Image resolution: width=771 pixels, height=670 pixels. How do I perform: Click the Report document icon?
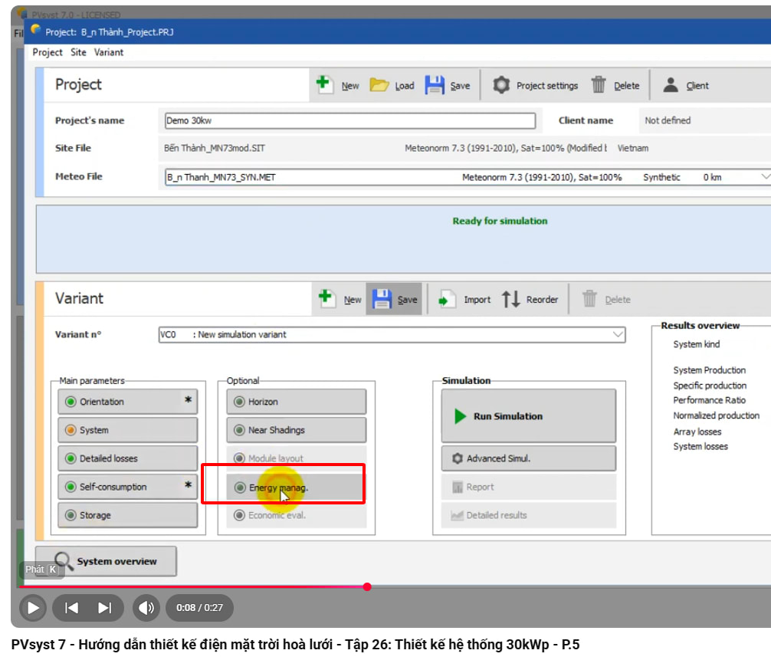(x=458, y=487)
